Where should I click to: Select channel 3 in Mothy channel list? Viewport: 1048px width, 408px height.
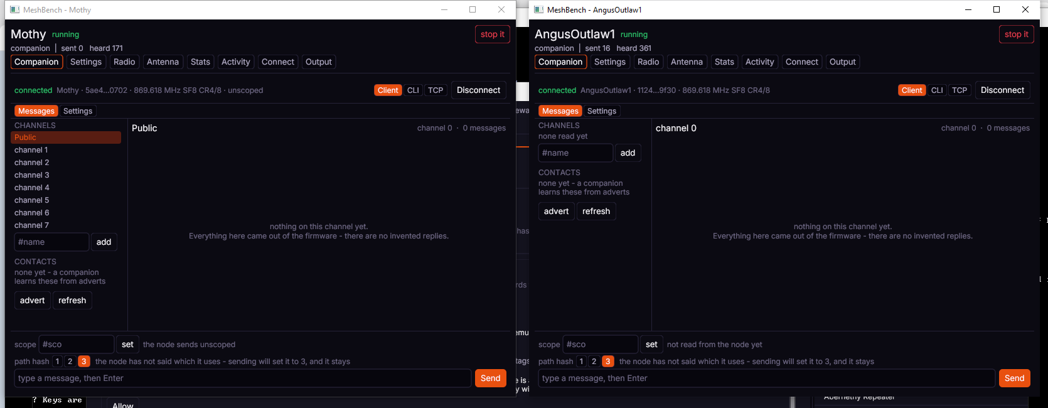[x=67, y=175]
